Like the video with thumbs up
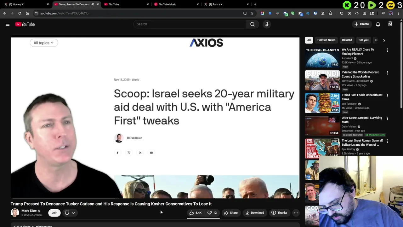 click(x=195, y=213)
